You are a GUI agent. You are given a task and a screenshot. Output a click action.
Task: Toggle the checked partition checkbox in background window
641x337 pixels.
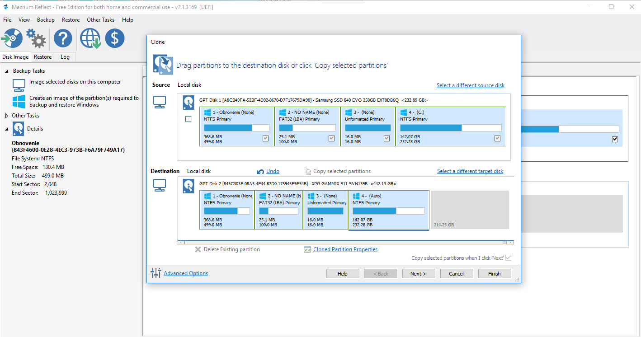tap(615, 140)
